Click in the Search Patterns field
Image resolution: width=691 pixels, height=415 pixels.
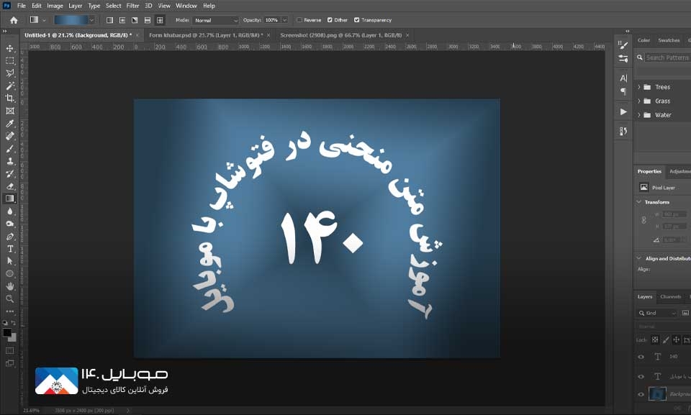pos(668,58)
